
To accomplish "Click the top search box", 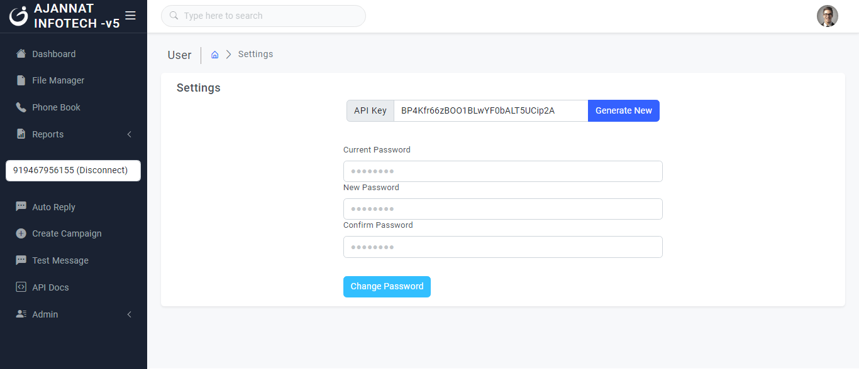I will [263, 16].
